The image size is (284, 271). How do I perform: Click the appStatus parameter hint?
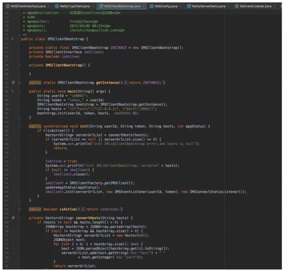(122, 113)
